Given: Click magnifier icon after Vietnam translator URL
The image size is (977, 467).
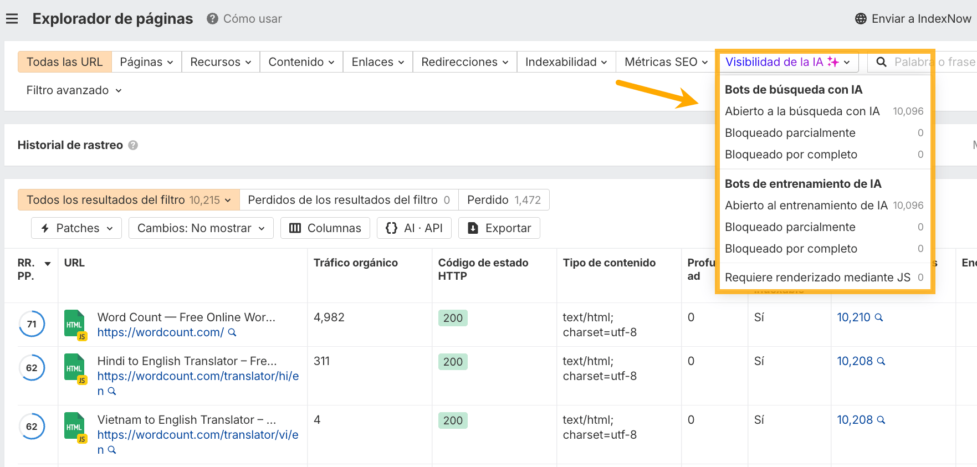Looking at the screenshot, I should (x=111, y=450).
